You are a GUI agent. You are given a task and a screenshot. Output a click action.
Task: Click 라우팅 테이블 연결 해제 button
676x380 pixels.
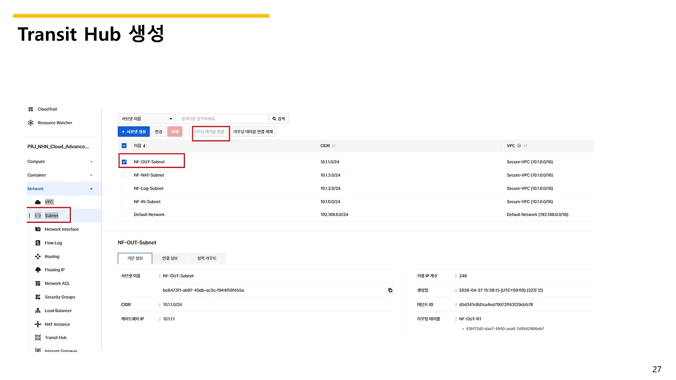point(253,131)
